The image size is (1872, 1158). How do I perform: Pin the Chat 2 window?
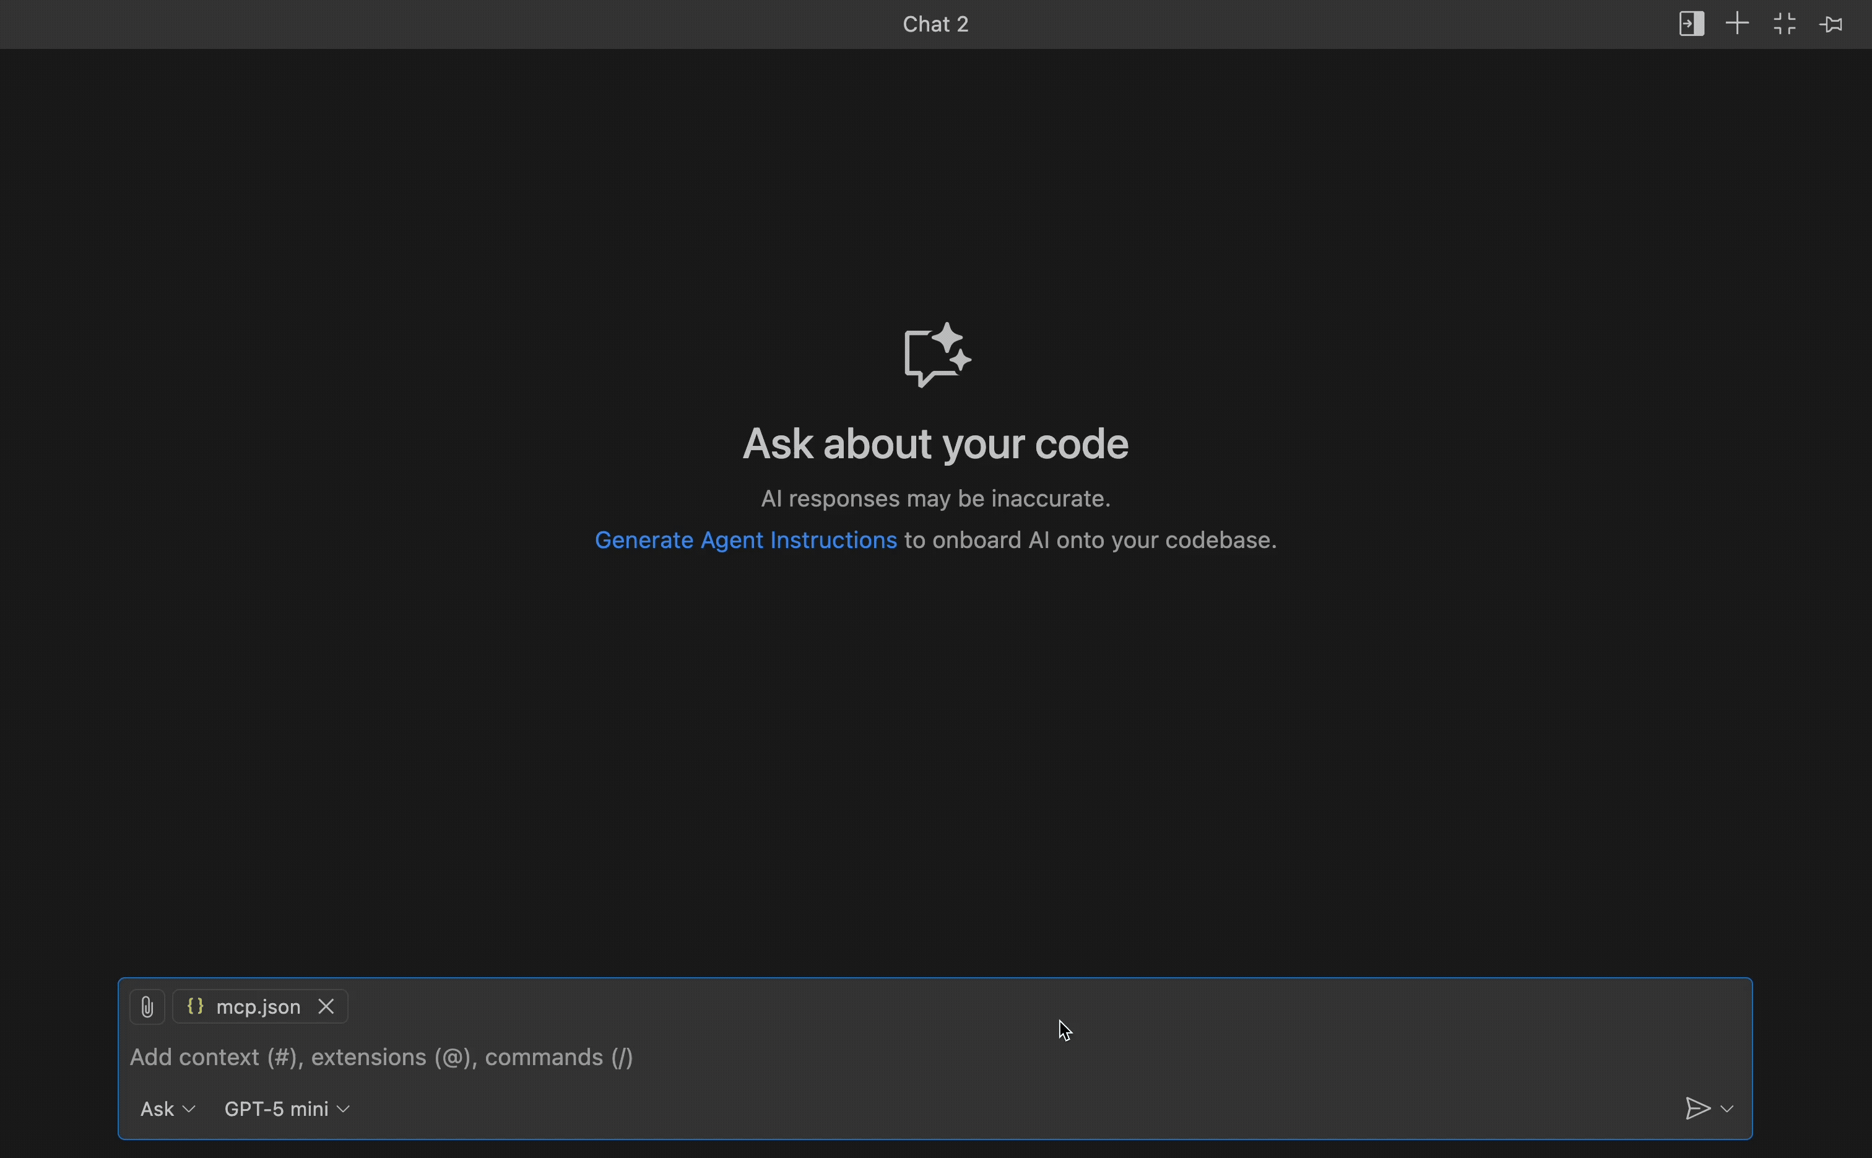tap(1831, 25)
